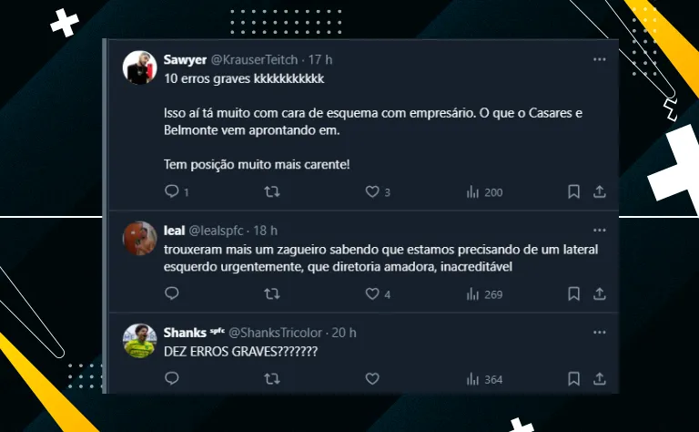Open more options on Shanks' tweet
The height and width of the screenshot is (432, 699).
point(600,333)
